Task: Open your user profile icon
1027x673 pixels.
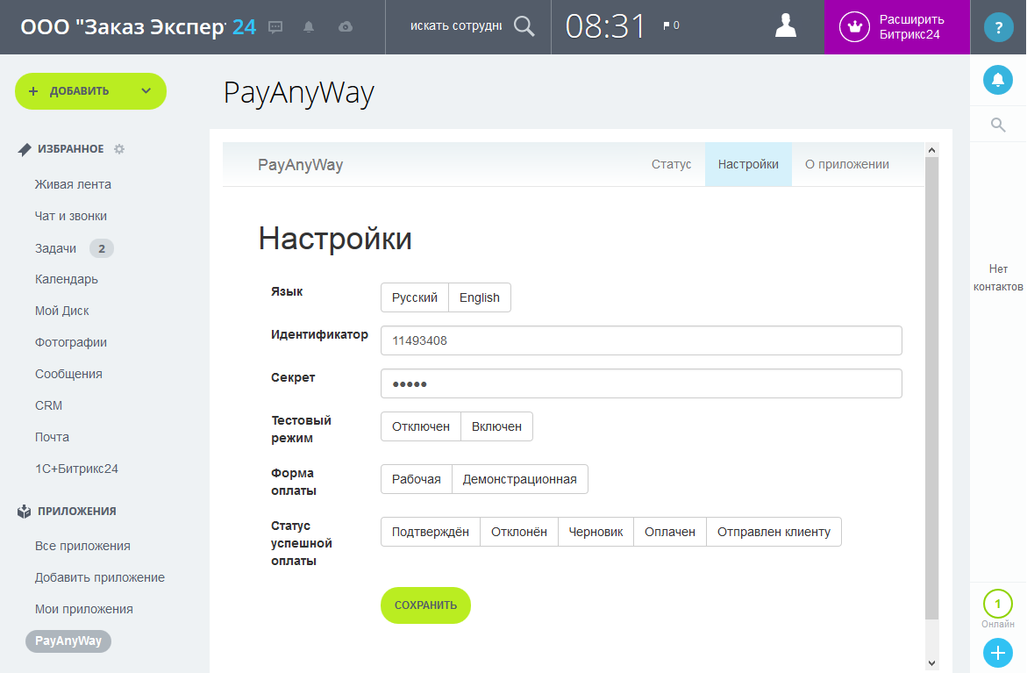Action: tap(785, 25)
